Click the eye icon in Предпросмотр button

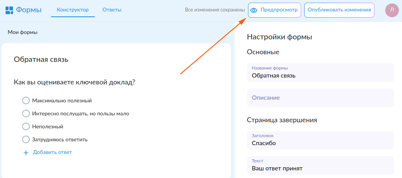point(254,10)
